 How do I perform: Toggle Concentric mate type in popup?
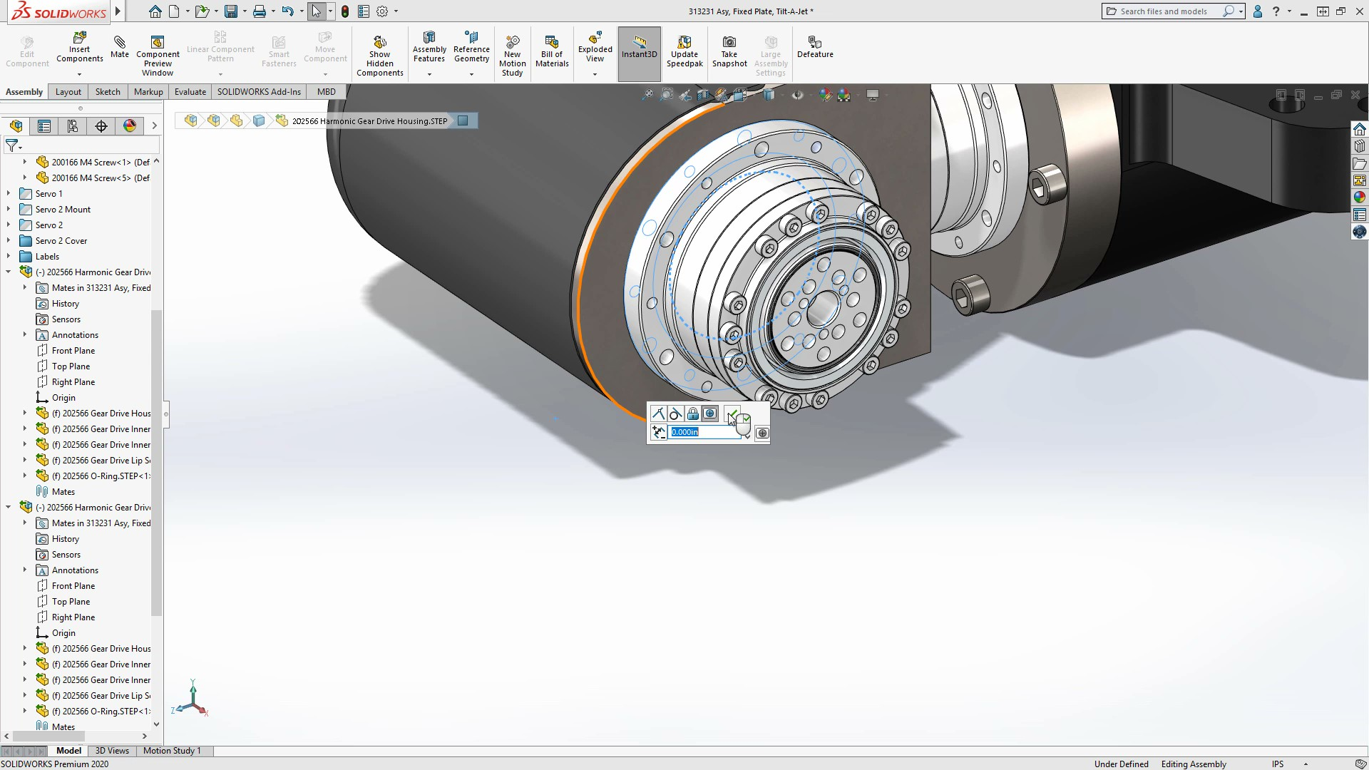(x=710, y=414)
